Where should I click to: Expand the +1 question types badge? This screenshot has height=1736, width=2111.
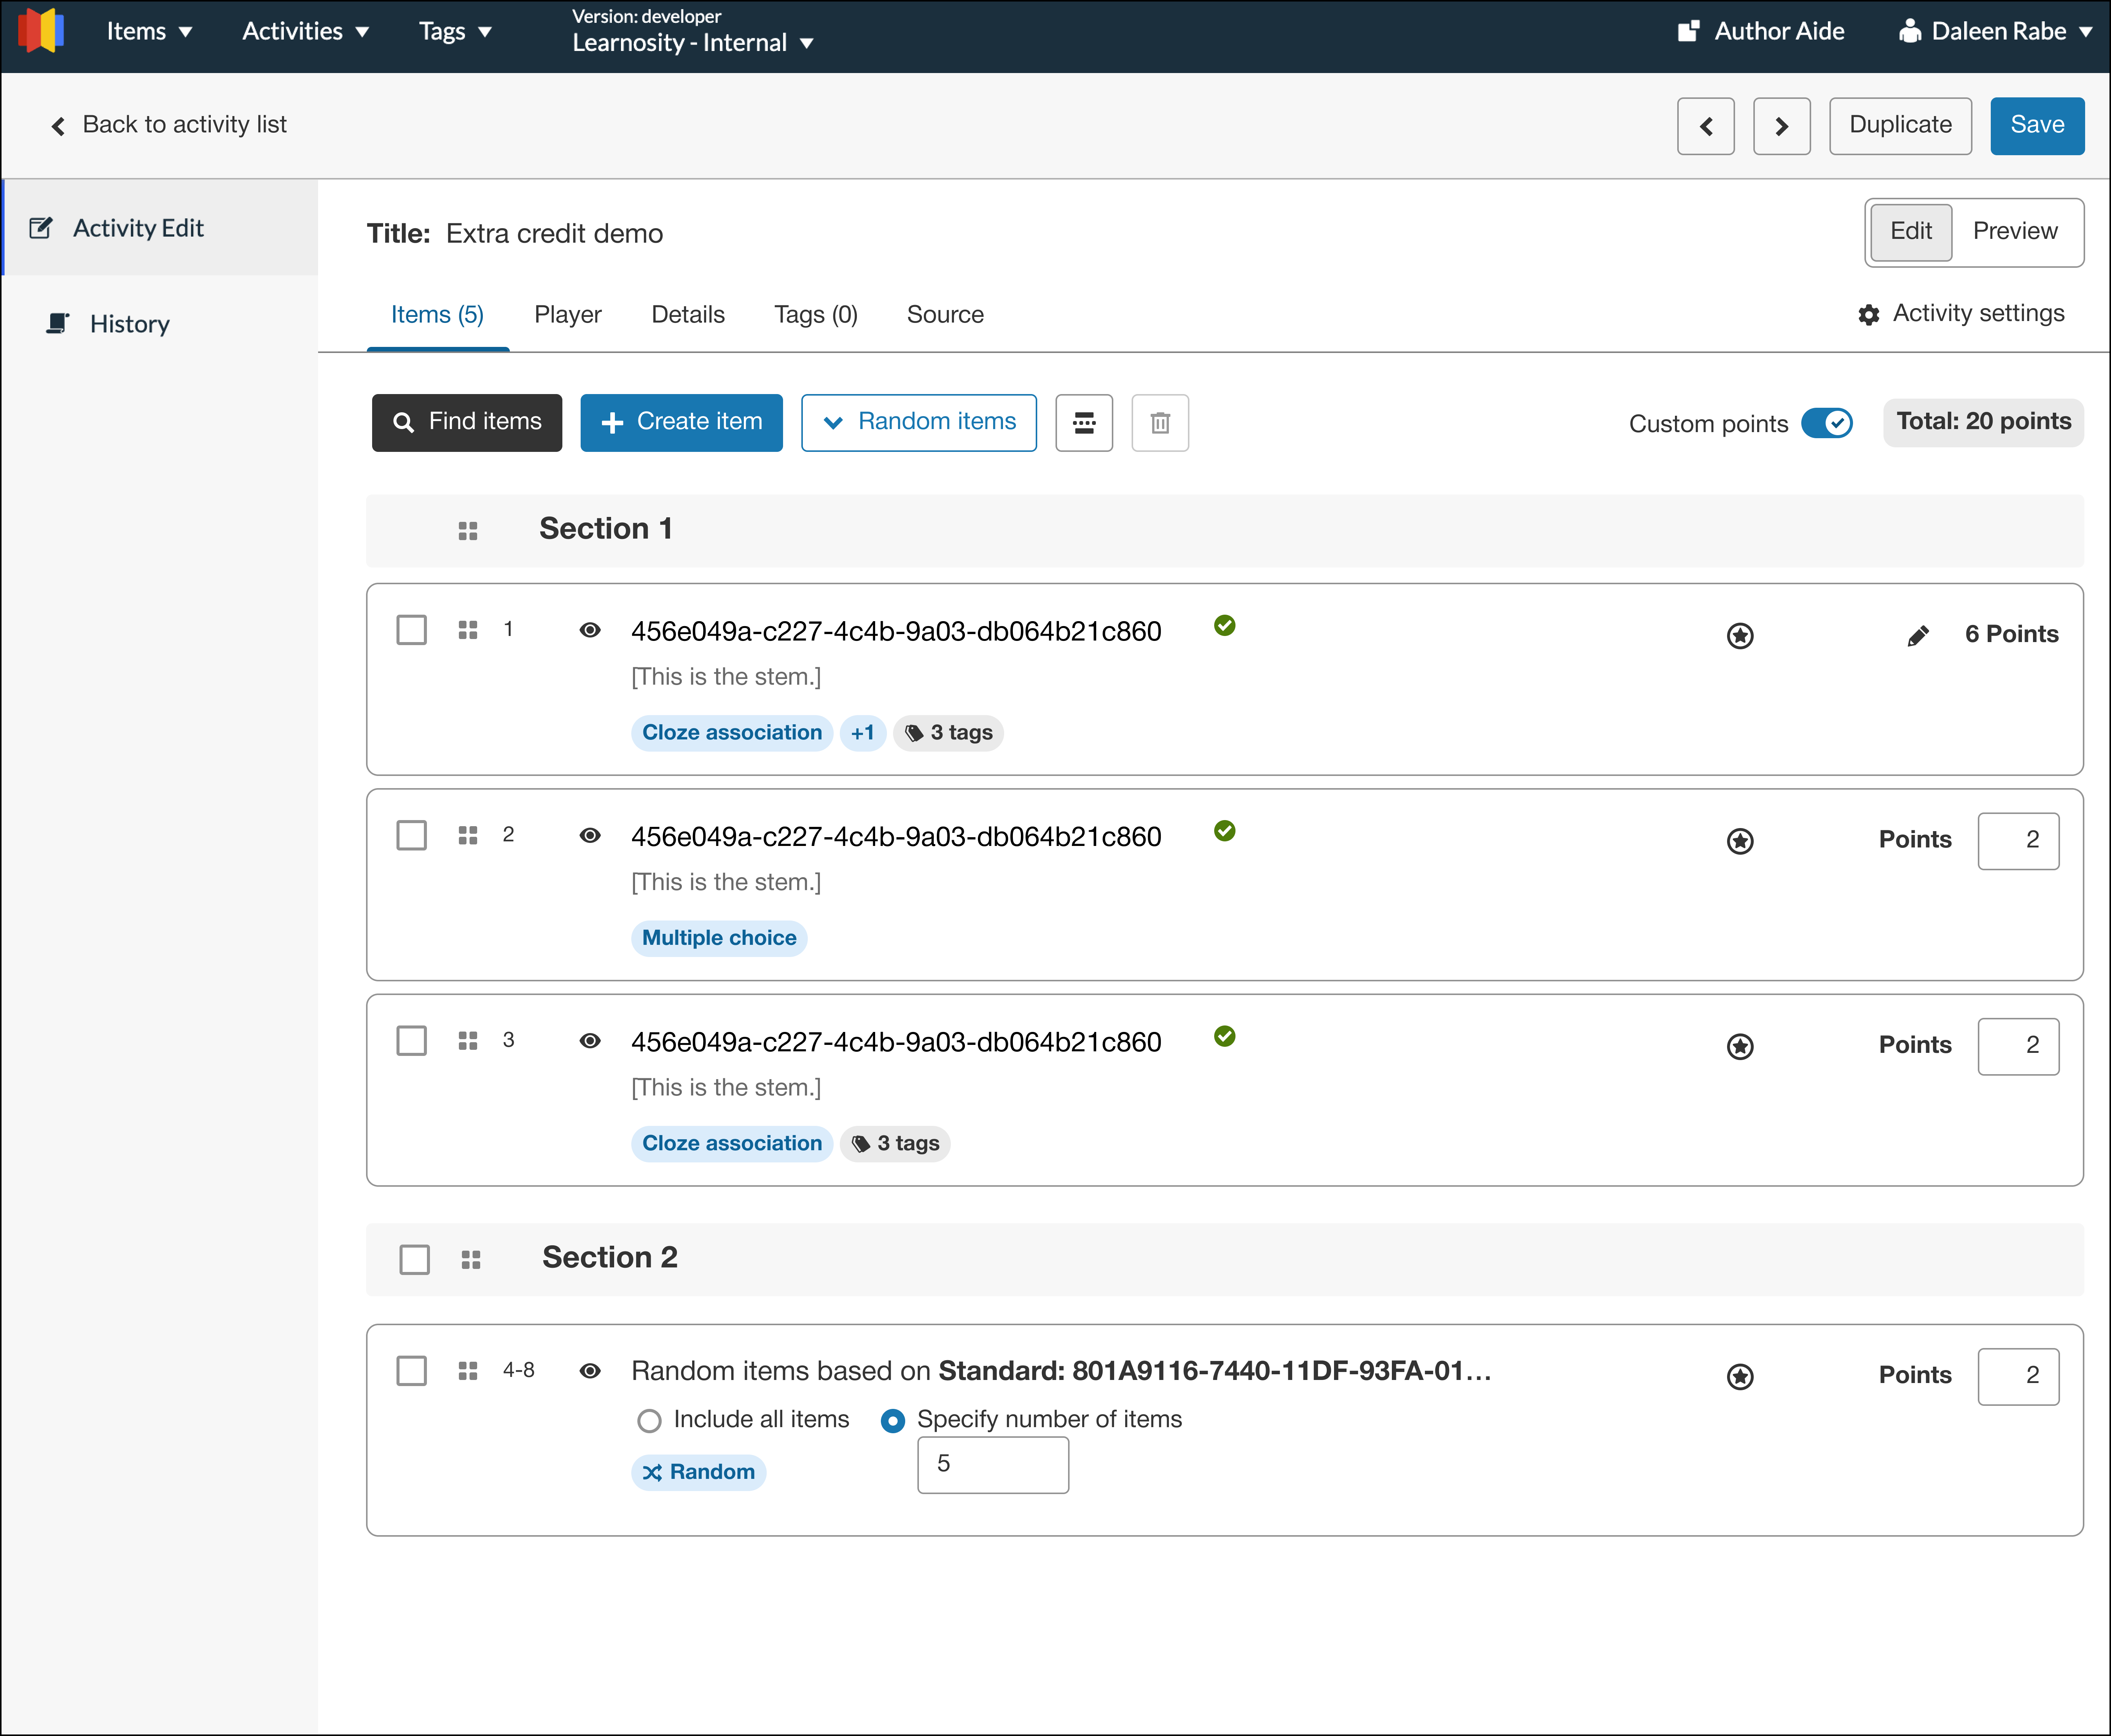coord(863,733)
